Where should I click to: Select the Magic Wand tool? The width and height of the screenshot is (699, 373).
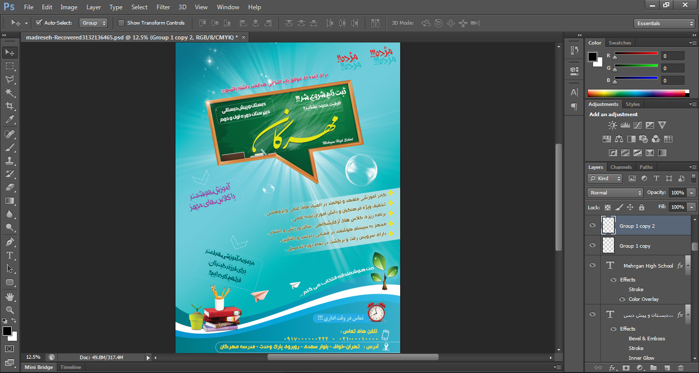tap(9, 93)
